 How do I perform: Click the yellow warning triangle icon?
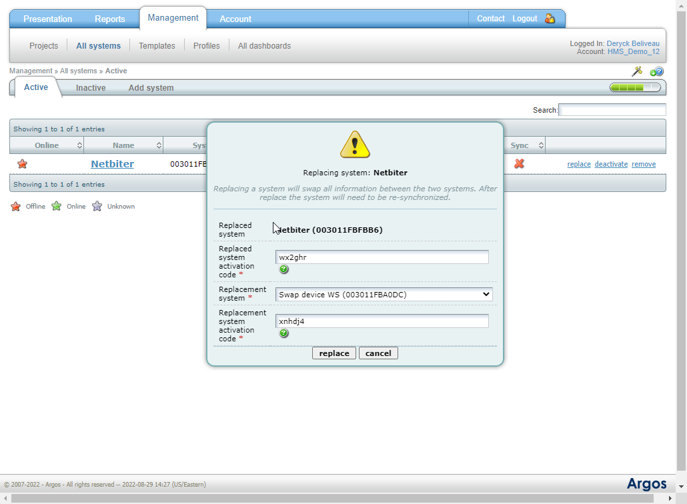tap(355, 145)
